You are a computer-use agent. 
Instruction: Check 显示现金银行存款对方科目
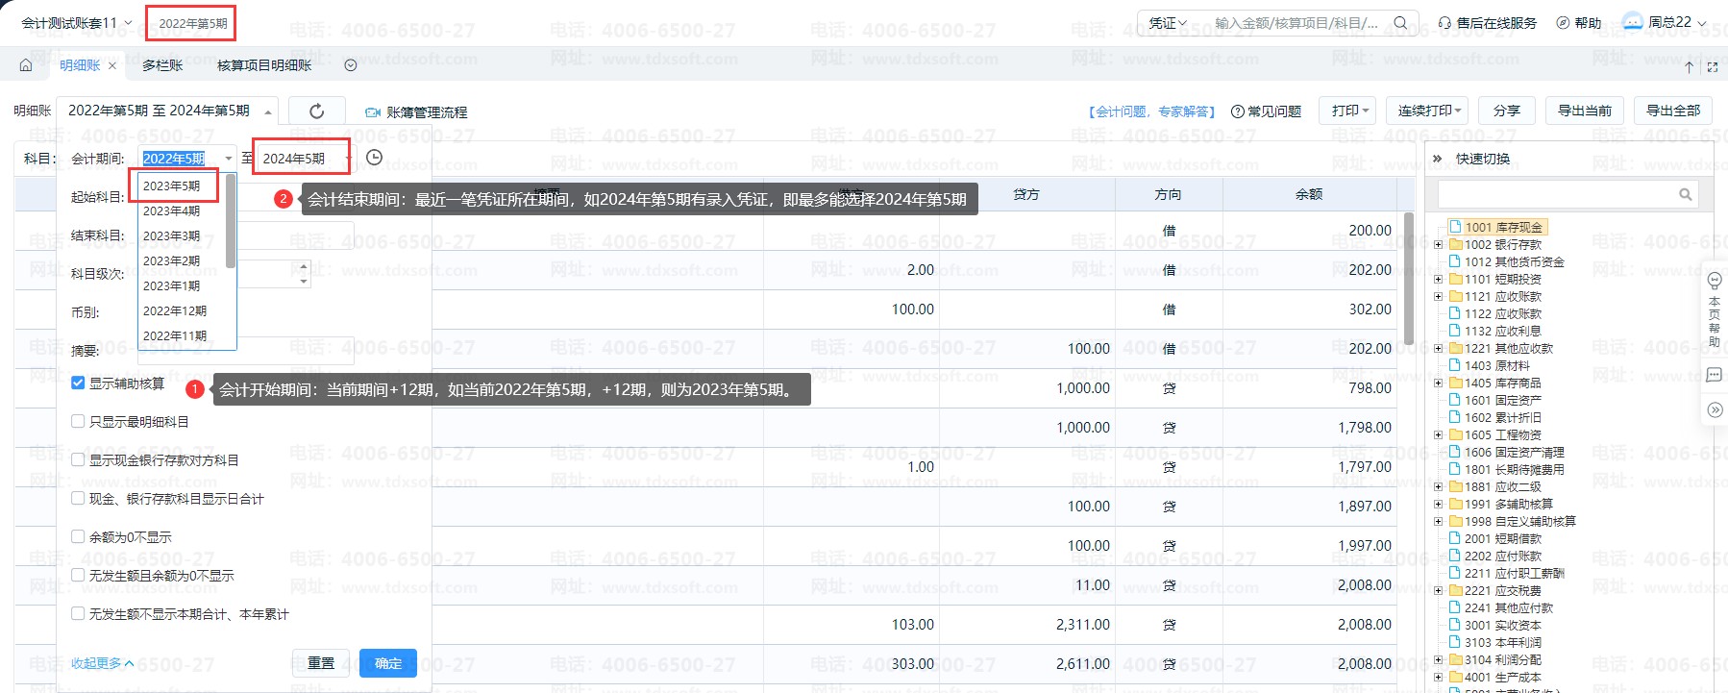pos(78,459)
